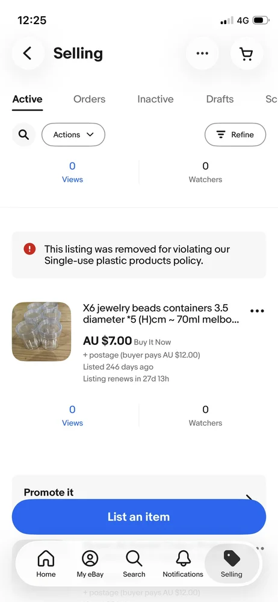278x602 pixels.
Task: Go to Home in bottom navigation
Action: [46, 563]
